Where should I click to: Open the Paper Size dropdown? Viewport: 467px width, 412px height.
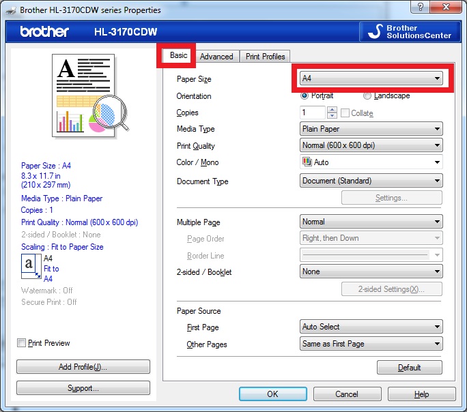point(371,78)
